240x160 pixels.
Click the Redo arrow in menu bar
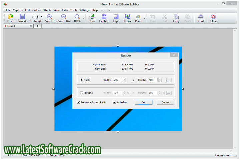point(109,10)
